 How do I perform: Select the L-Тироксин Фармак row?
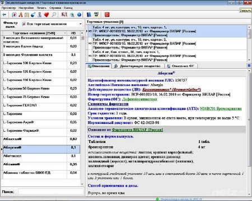pos(41,132)
